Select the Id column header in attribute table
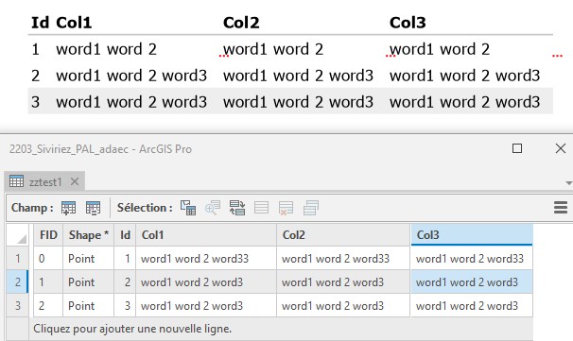 (125, 235)
